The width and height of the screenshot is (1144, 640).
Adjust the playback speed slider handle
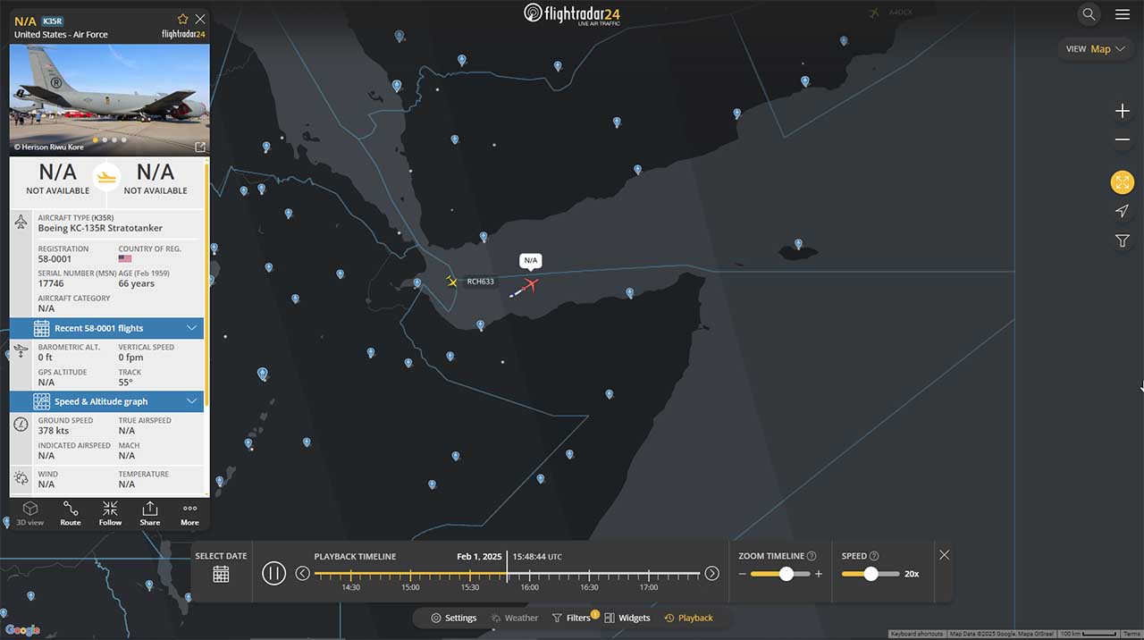click(871, 574)
